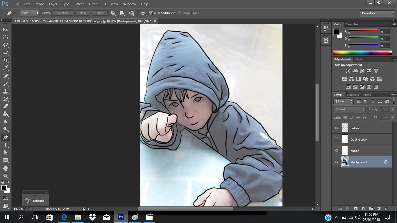397x223 pixels.
Task: Toggle Lock transparent pixels
Action: 345,118
